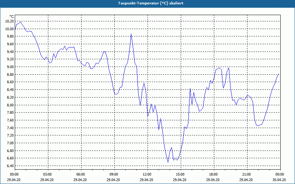This screenshot has height=184, width=295.
Task: Select the °C unit label above the axis
Action: [12, 17]
